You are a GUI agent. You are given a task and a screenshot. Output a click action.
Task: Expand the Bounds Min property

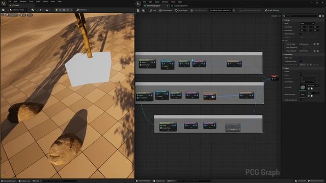click(x=283, y=27)
